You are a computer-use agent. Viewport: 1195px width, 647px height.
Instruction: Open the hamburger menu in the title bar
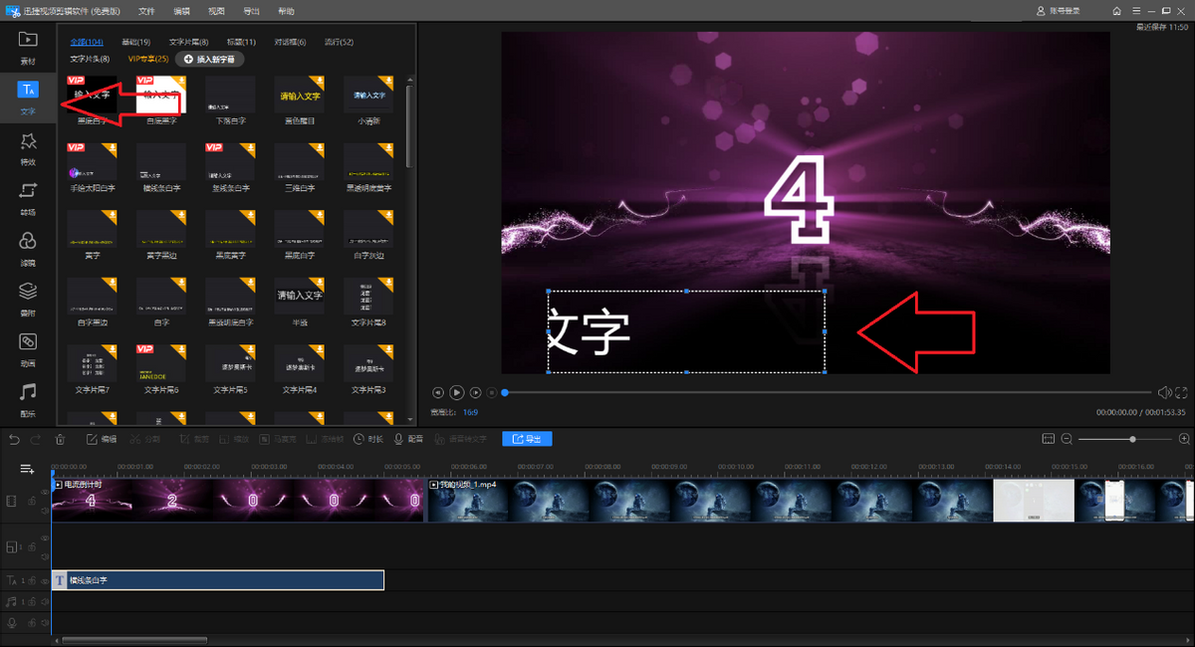[1134, 10]
